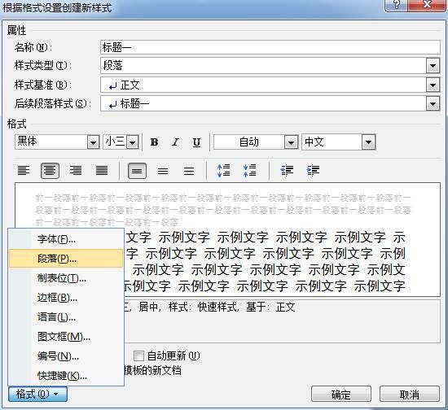448x410 pixels.
Task: Click the 取消 button
Action: 410,395
